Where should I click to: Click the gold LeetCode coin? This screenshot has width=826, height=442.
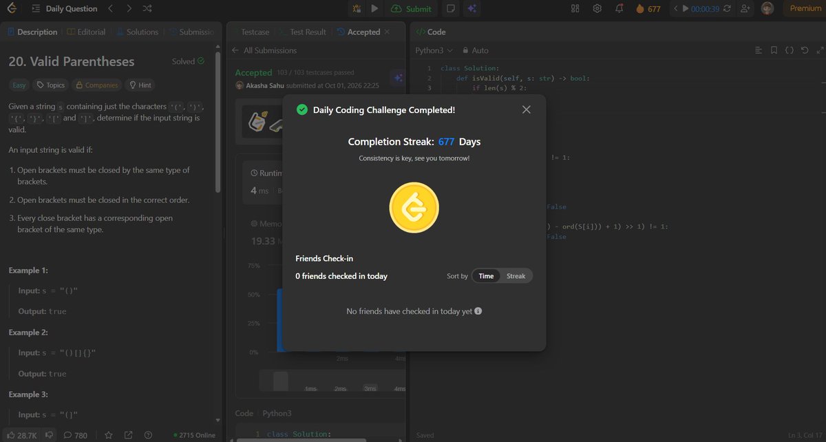click(x=414, y=207)
